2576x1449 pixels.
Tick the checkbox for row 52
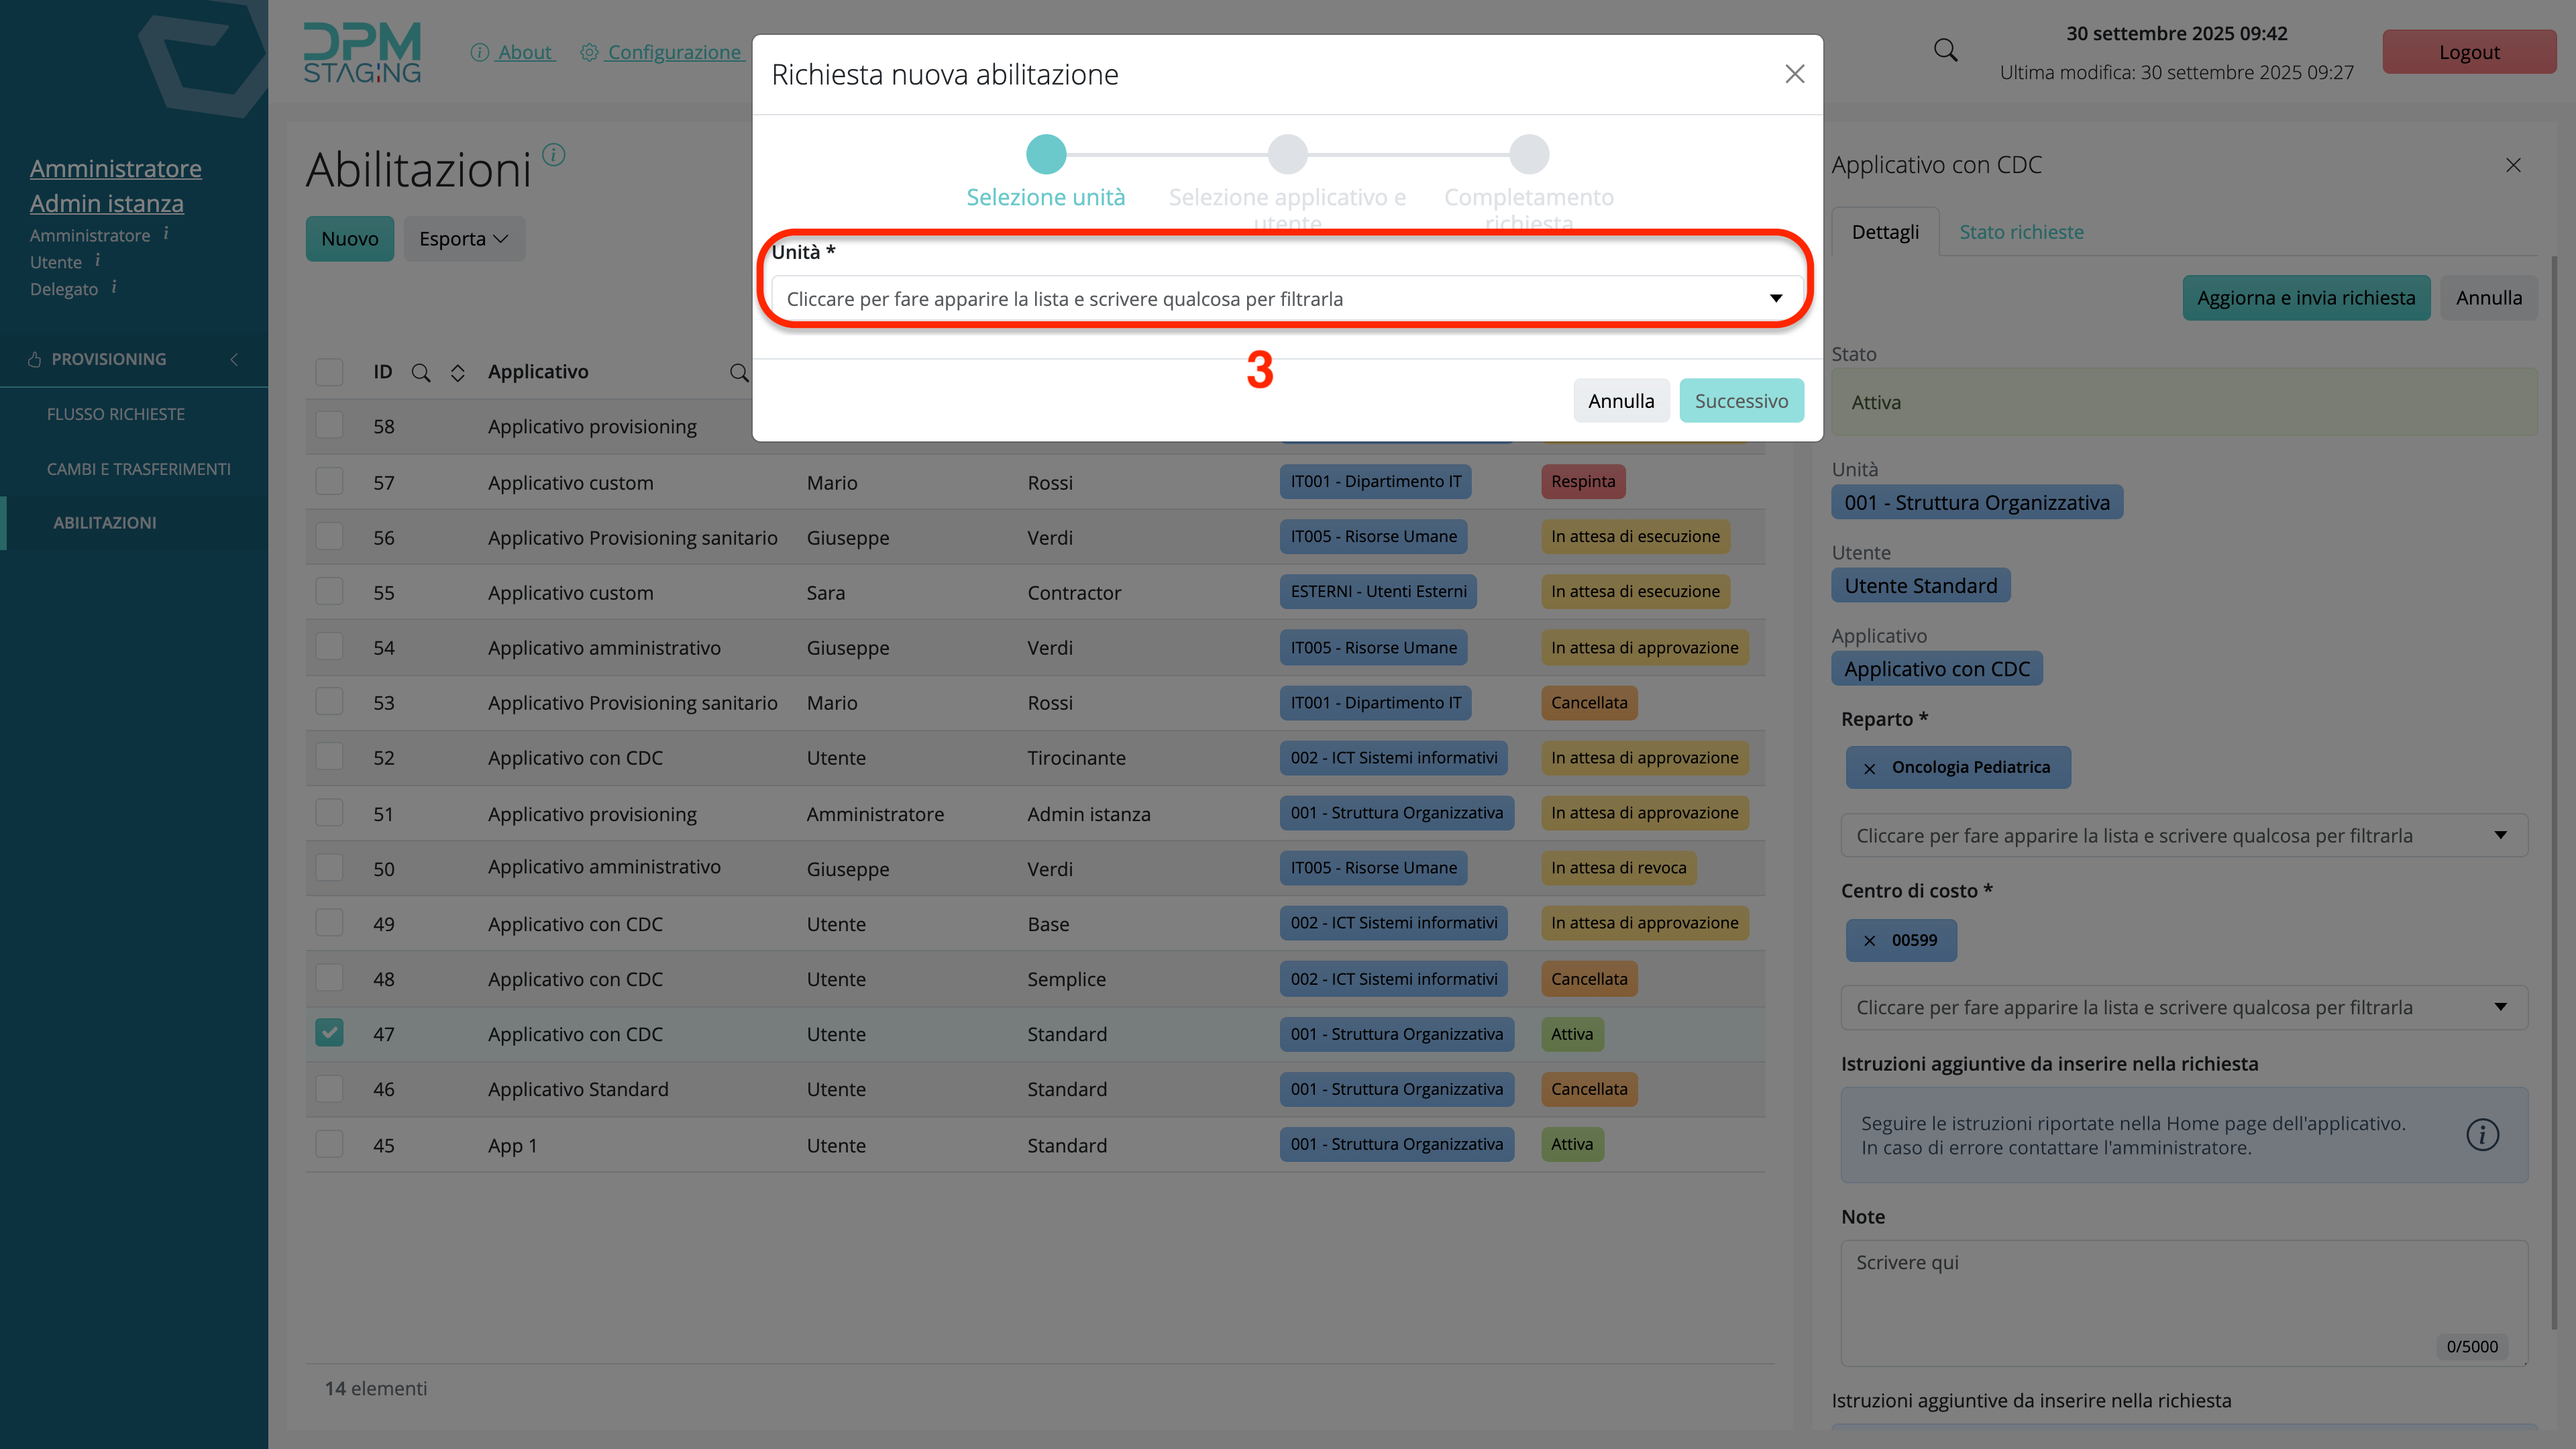329,757
